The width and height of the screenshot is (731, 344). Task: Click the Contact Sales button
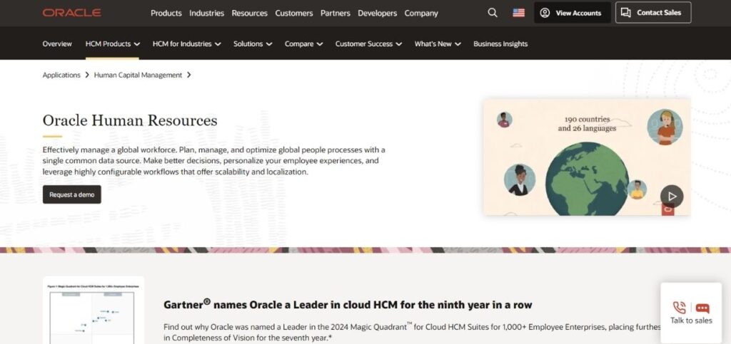pos(653,13)
